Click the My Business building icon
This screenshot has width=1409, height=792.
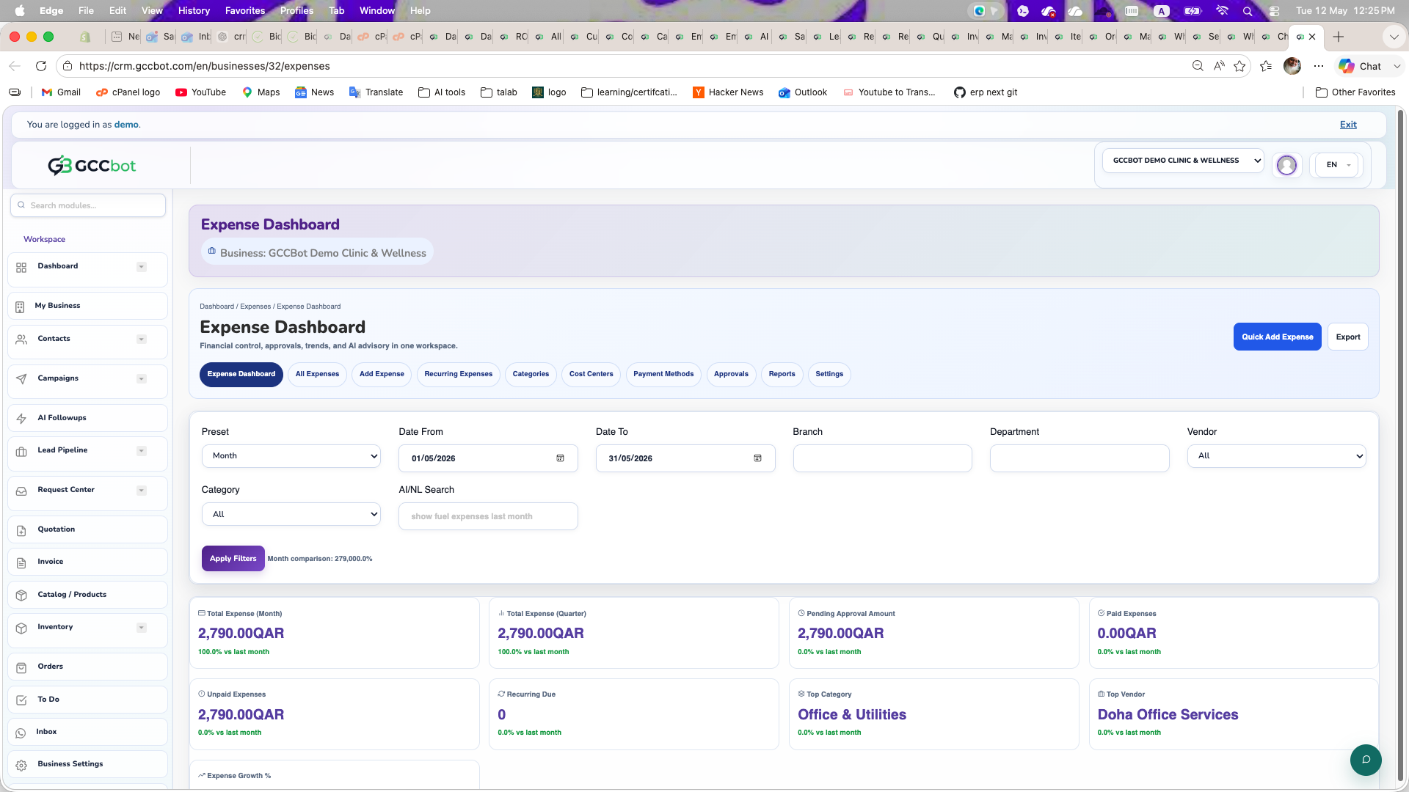(x=20, y=307)
